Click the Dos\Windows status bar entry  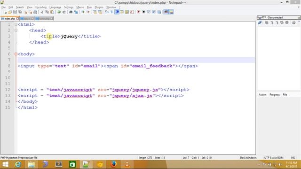248,158
